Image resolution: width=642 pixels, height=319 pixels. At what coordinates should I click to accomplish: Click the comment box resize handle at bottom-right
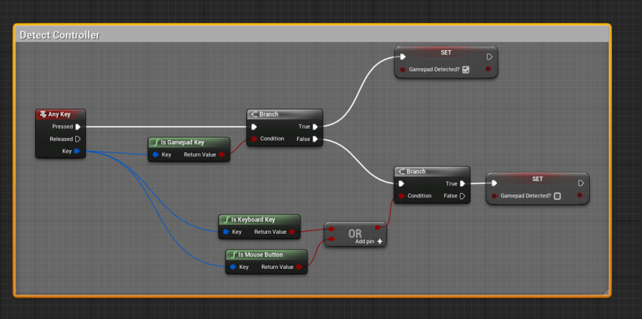(606, 291)
